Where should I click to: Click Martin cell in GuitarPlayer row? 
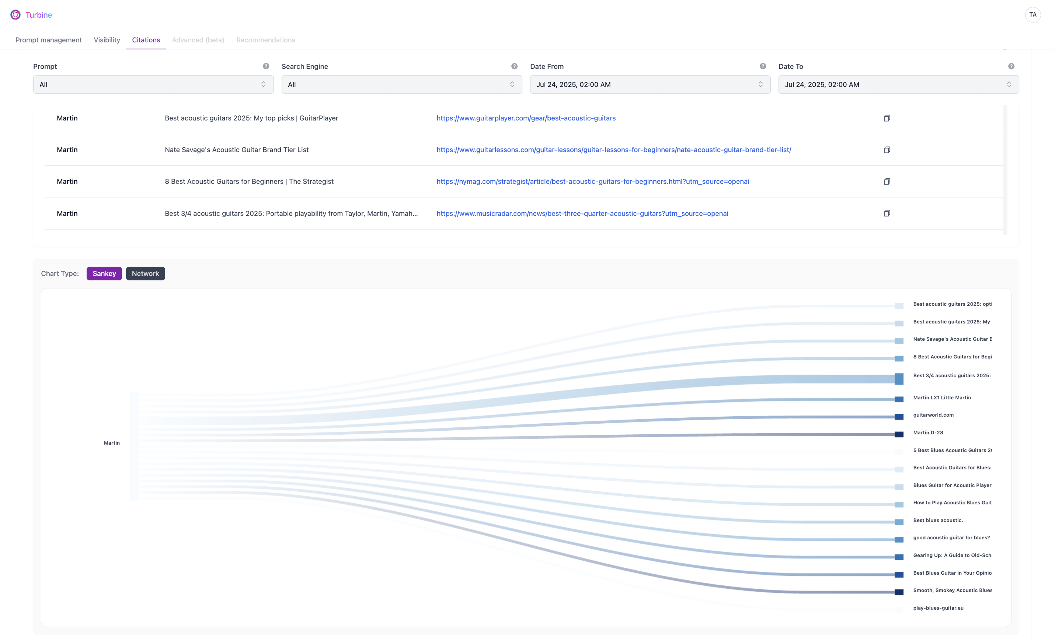(67, 118)
